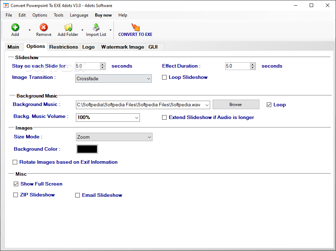Click the CONVERT TO EXE arrow icon
Viewport: 336px width, 251px height.
(x=135, y=27)
